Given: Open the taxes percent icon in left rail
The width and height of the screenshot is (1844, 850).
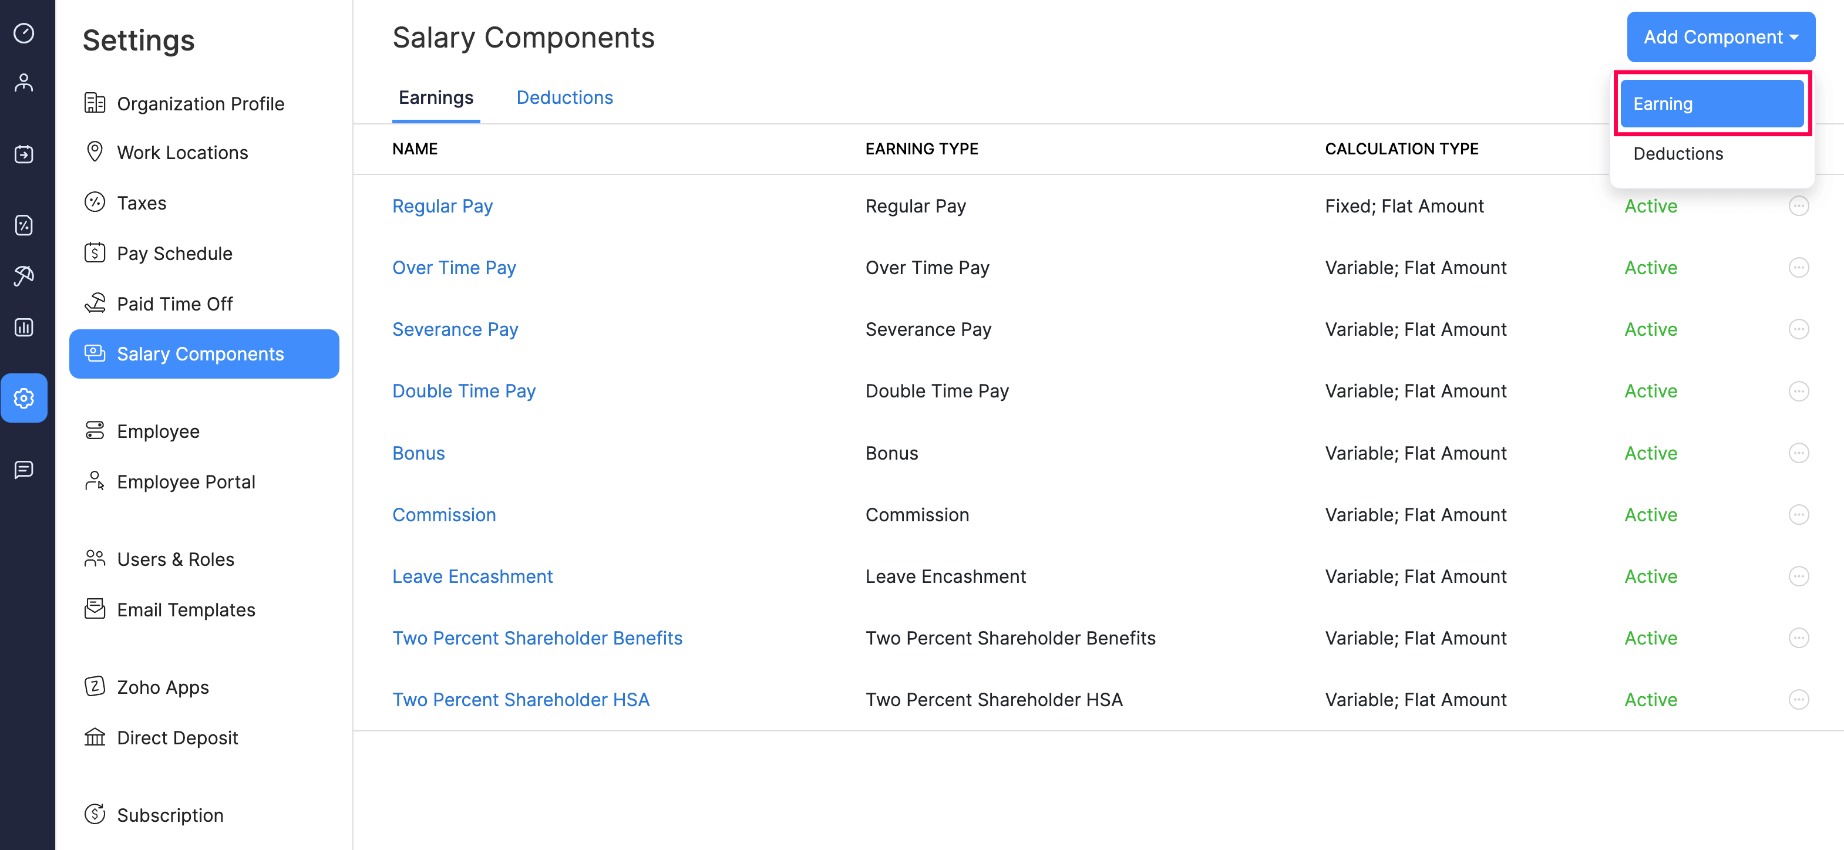Looking at the screenshot, I should pyautogui.click(x=24, y=225).
